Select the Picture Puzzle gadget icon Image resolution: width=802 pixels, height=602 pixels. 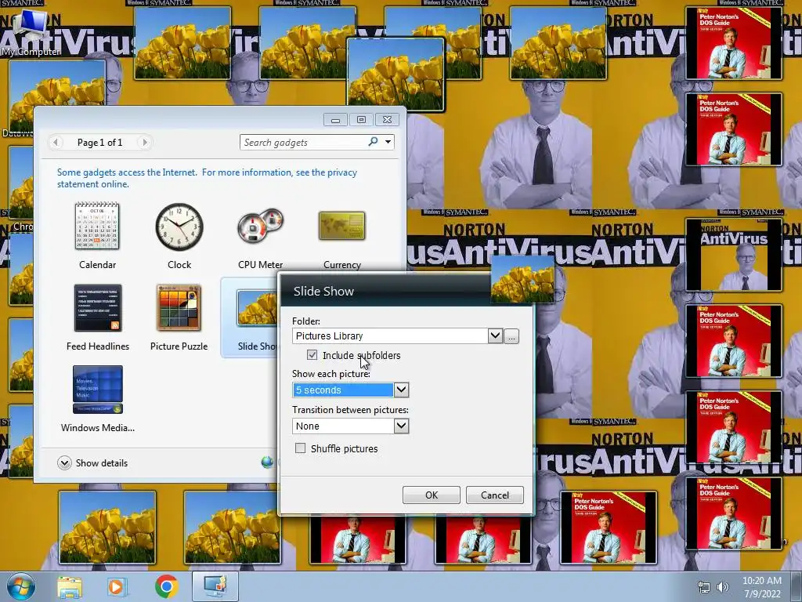click(179, 307)
